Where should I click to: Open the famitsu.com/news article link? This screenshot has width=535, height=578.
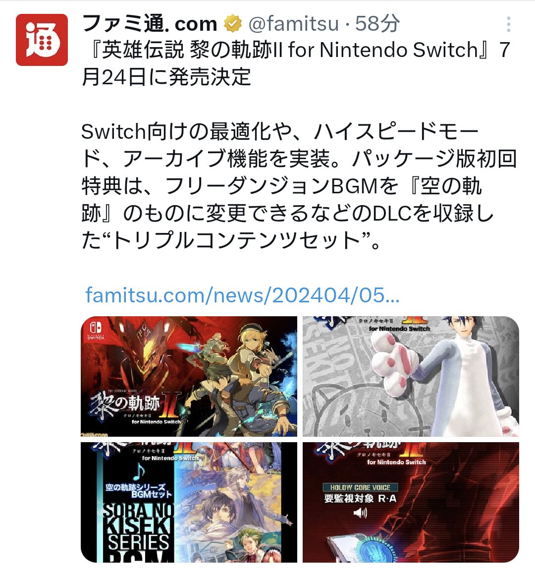click(242, 295)
